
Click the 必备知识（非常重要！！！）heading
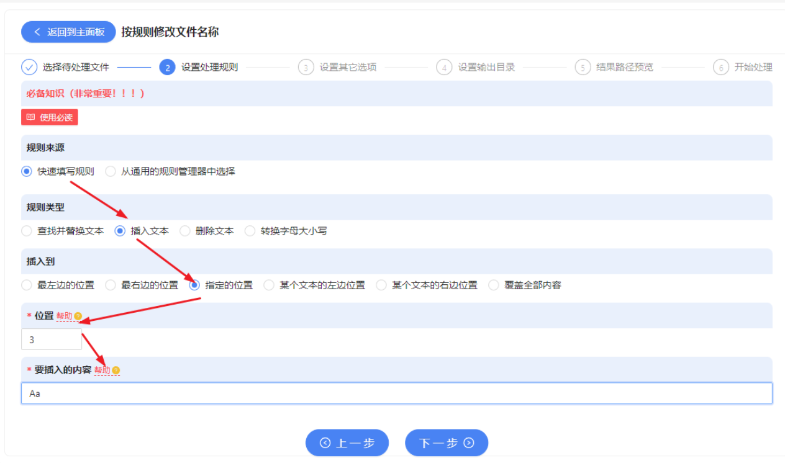coord(86,94)
